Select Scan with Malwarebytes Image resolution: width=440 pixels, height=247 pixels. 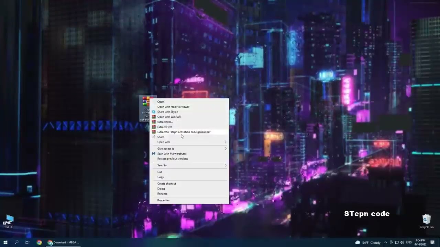(x=189, y=154)
